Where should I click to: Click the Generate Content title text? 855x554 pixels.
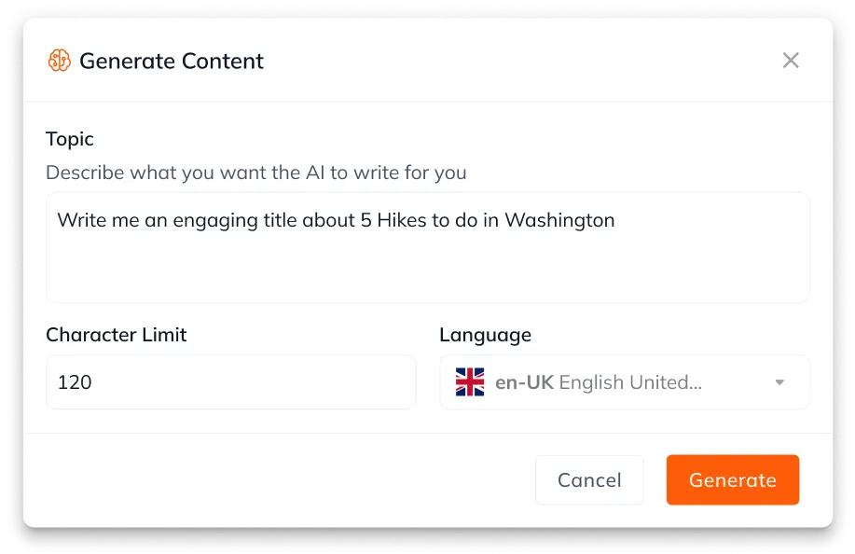pos(172,61)
